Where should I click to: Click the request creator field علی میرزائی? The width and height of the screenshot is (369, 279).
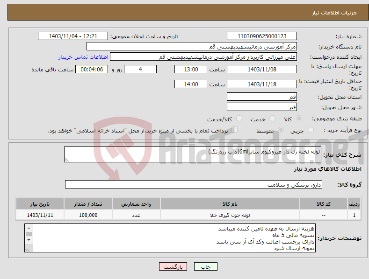203,56
